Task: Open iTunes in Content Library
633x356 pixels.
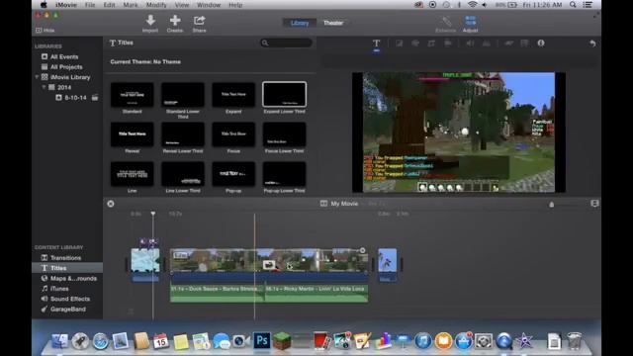Action: point(59,289)
